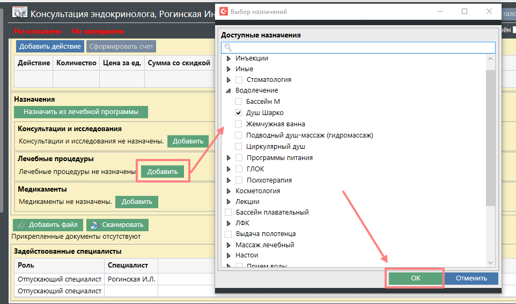
Task: Enable the Бассейн плавательный checkbox
Action: (228, 212)
